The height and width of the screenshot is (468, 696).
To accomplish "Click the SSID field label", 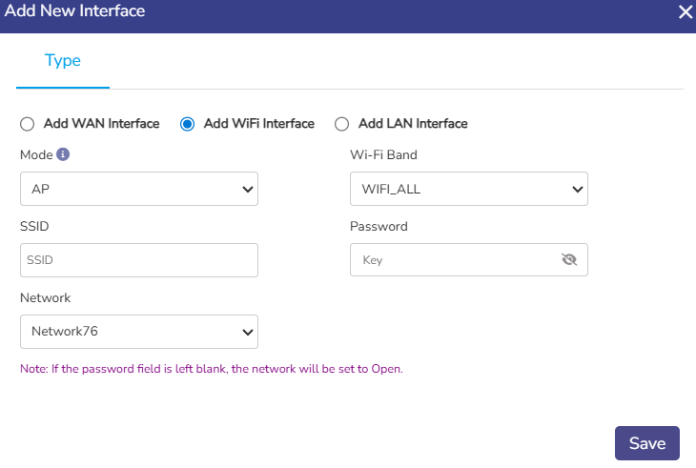I will tap(34, 226).
